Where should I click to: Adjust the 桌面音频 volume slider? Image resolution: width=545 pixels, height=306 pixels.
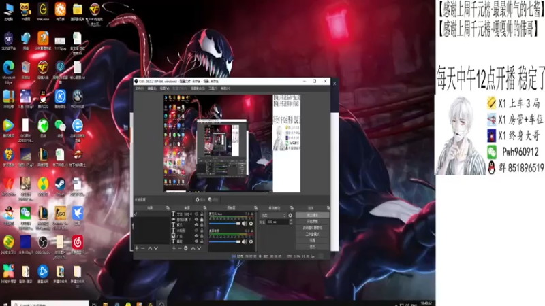point(225,242)
